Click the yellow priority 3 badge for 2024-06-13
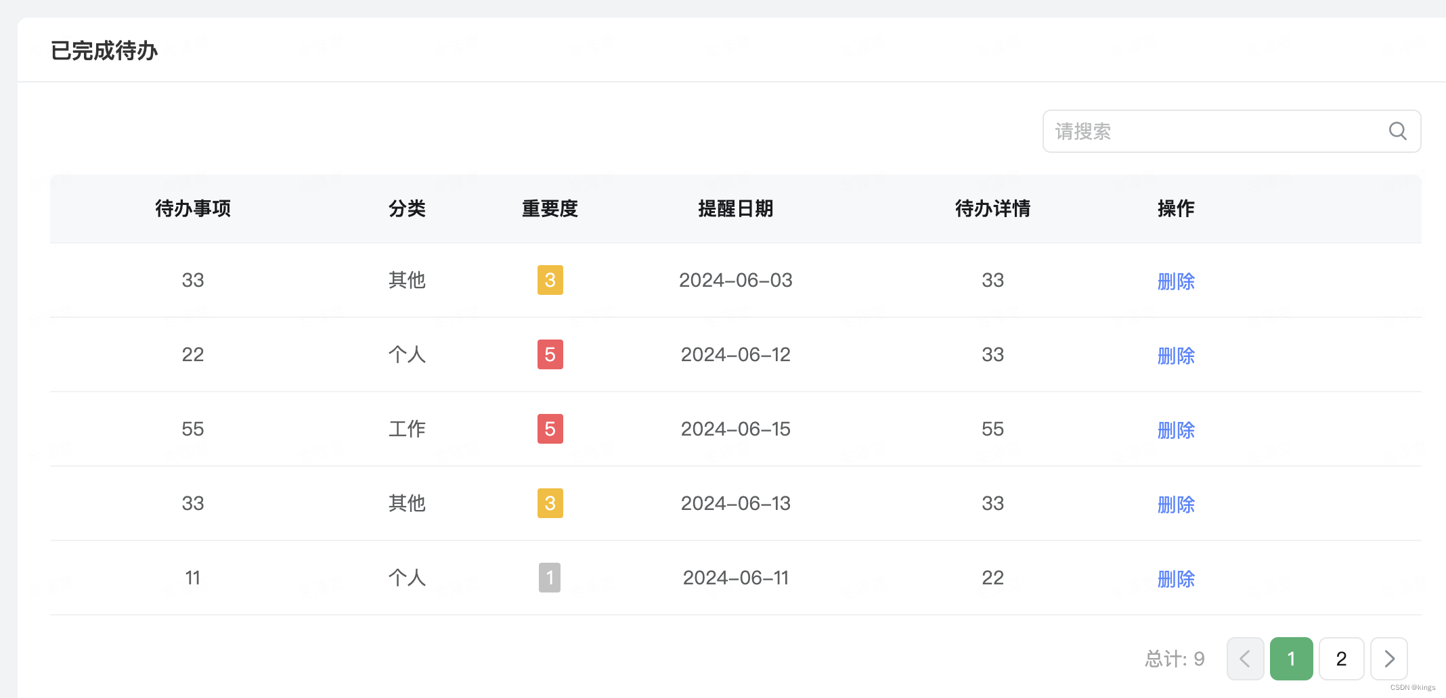The width and height of the screenshot is (1446, 698). point(550,503)
